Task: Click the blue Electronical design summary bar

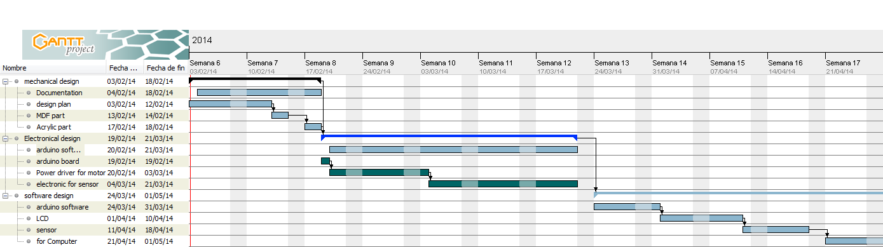Action: click(449, 137)
